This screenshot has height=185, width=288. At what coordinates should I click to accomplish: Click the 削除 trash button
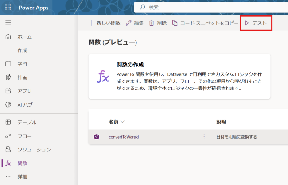[158, 23]
